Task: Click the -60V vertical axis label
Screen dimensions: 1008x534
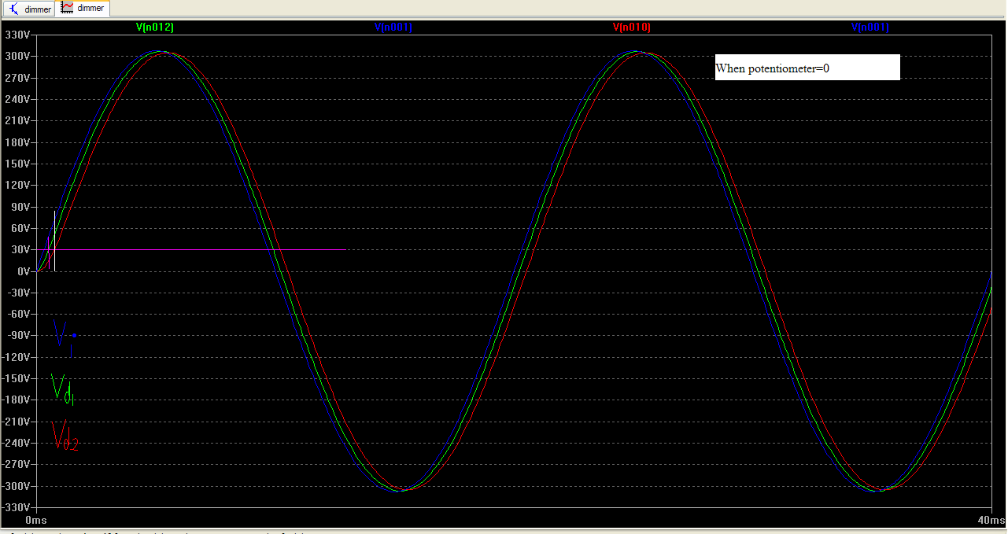Action: [x=18, y=314]
